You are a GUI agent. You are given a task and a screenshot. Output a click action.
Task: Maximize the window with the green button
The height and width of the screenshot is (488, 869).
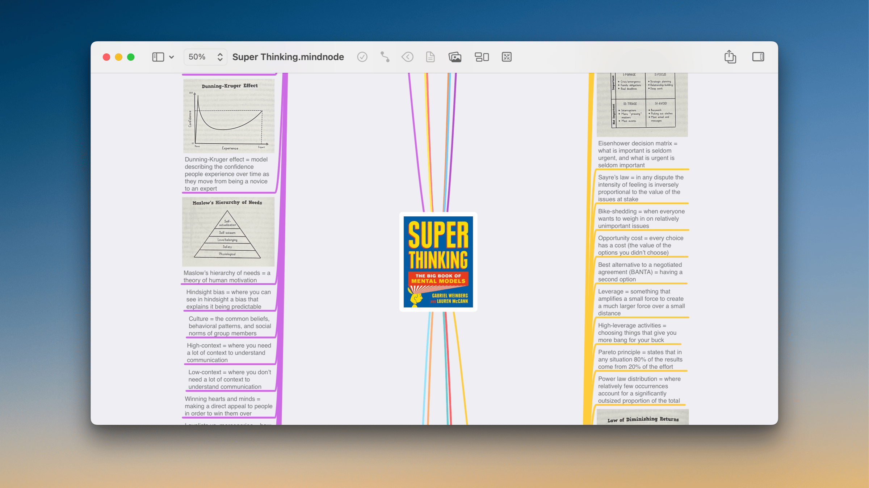point(131,57)
